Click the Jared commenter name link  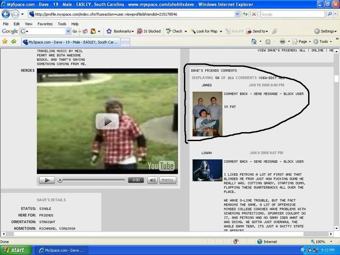pyautogui.click(x=207, y=85)
